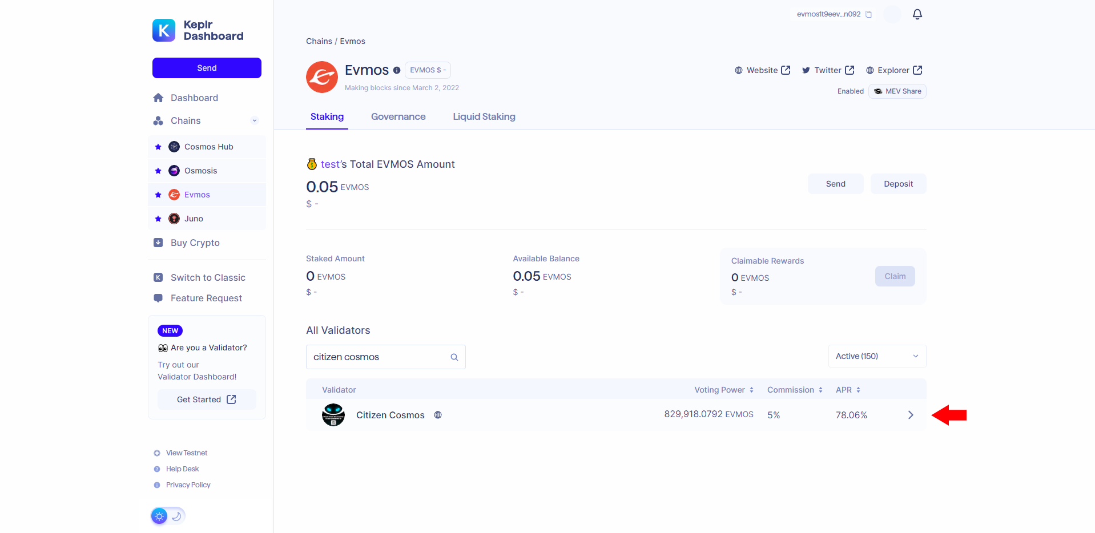The width and height of the screenshot is (1095, 533).
Task: Click the Cosmos Hub chain icon
Action: (x=174, y=147)
